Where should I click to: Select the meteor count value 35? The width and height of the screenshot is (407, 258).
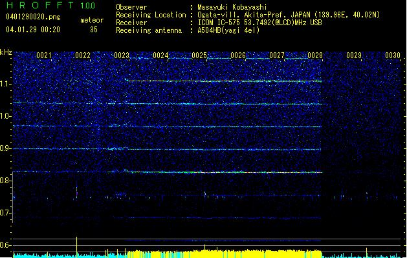pos(94,30)
